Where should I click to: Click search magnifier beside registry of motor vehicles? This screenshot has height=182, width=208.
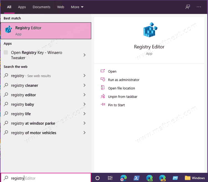tap(6, 132)
